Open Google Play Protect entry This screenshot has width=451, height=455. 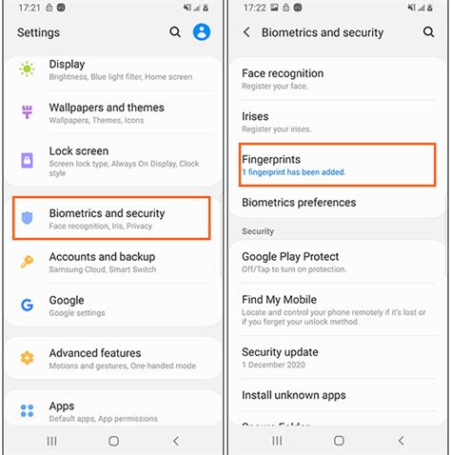pyautogui.click(x=338, y=262)
